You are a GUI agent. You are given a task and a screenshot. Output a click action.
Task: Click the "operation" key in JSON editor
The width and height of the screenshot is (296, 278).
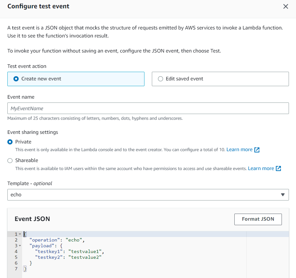[x=45, y=240]
